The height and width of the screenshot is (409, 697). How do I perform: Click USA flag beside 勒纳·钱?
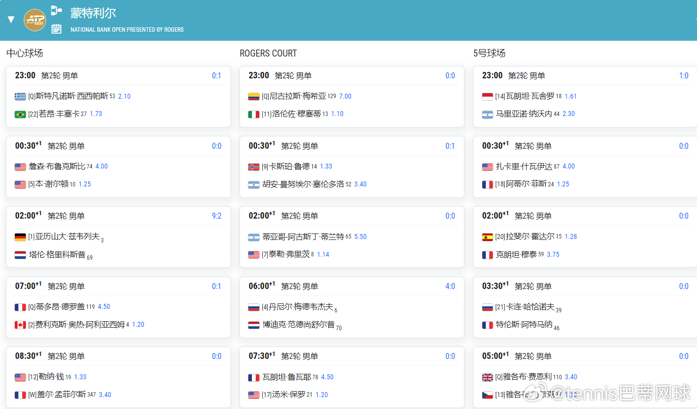[20, 377]
